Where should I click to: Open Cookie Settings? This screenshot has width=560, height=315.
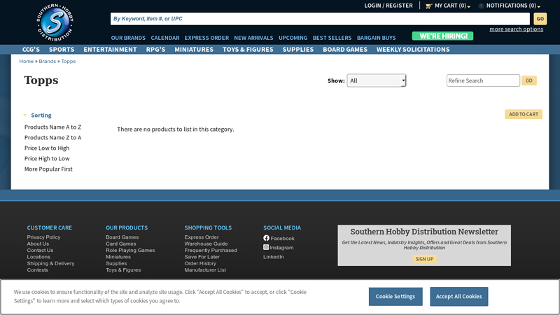pyautogui.click(x=395, y=296)
